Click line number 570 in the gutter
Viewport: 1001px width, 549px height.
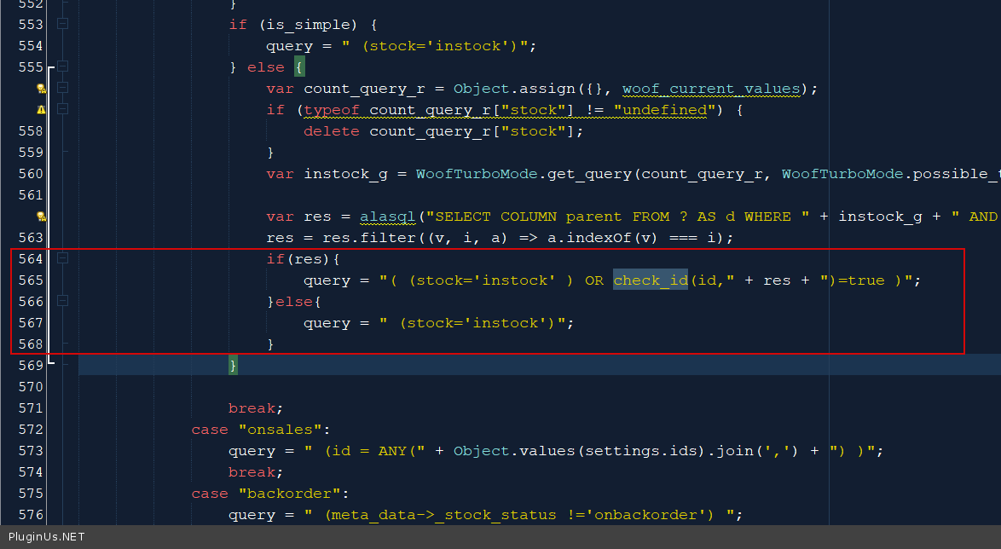tap(31, 387)
